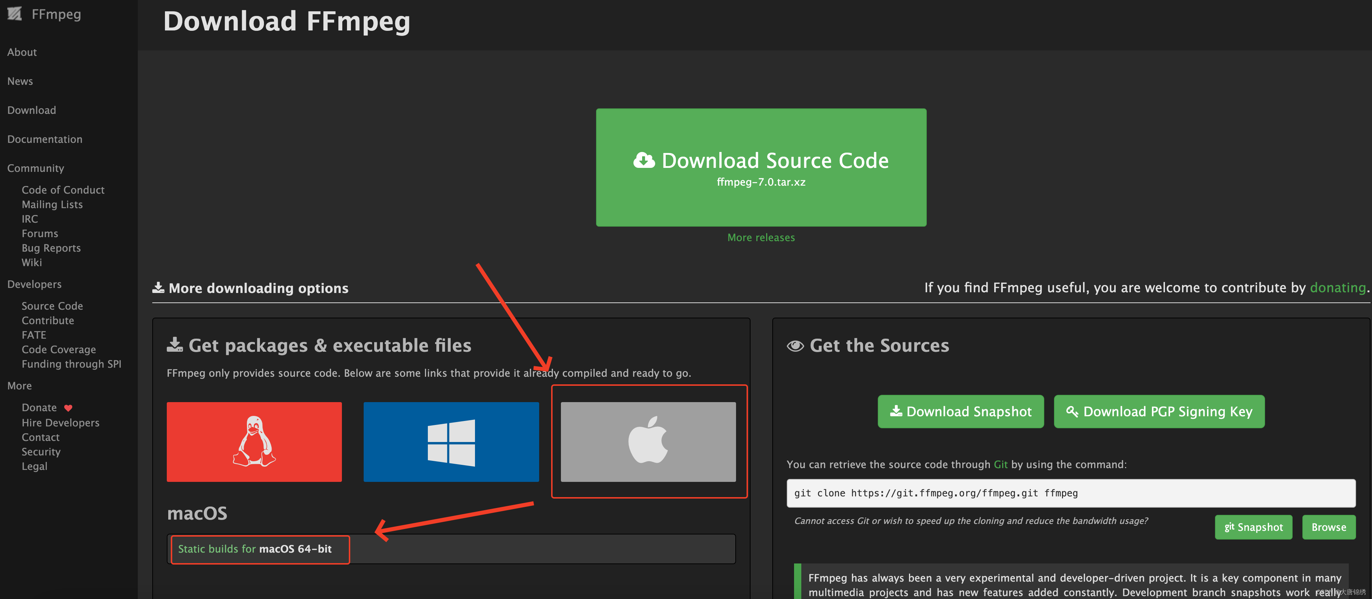
Task: Go to Documentation in the sidebar
Action: tap(45, 139)
